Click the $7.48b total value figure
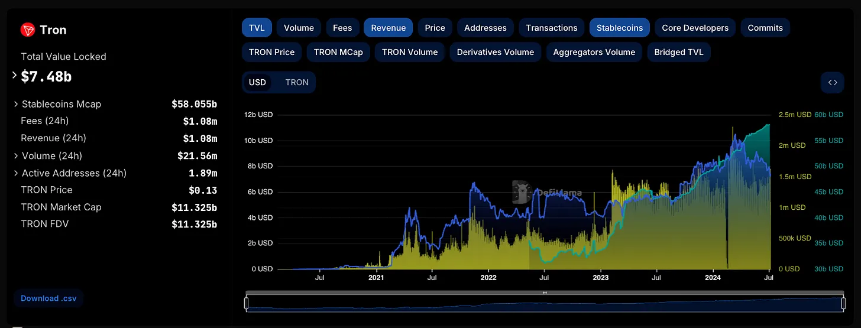 (x=46, y=76)
